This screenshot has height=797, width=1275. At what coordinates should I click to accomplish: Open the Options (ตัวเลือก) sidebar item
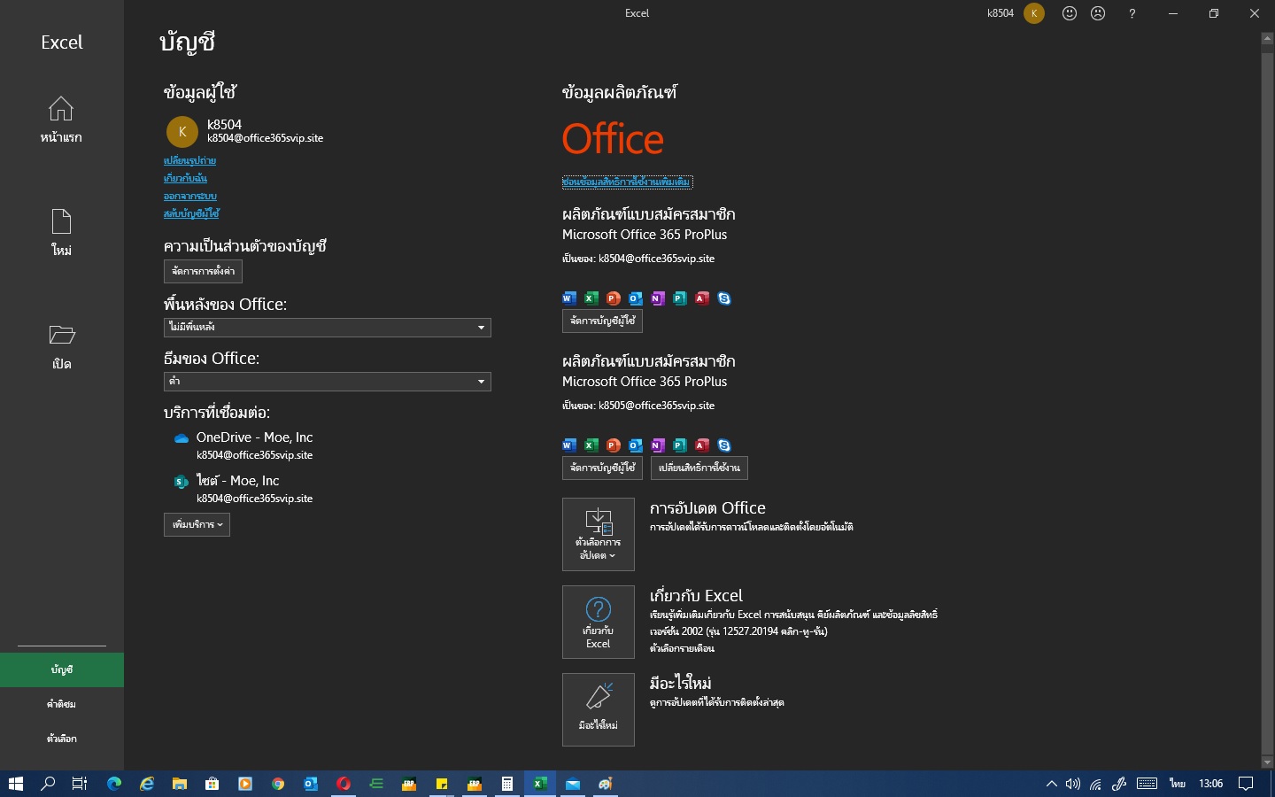62,739
